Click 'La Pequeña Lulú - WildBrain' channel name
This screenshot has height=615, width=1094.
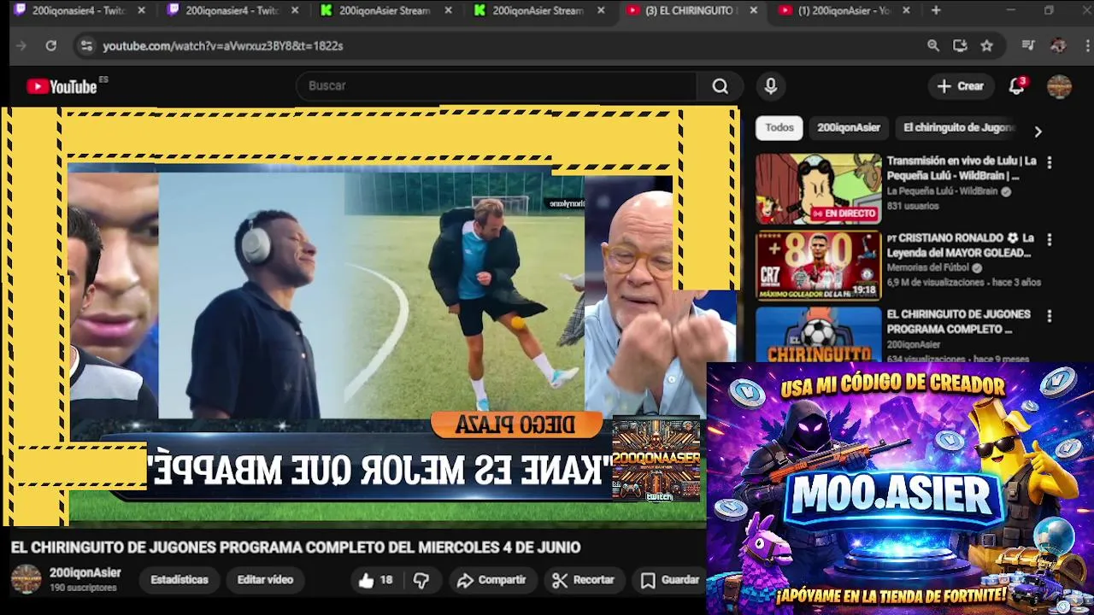pos(942,192)
